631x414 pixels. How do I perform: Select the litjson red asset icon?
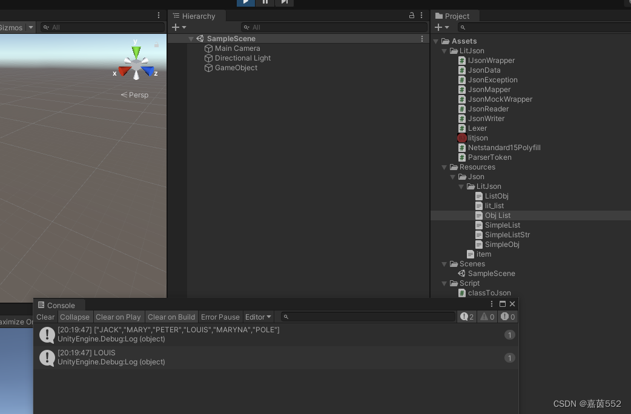click(x=462, y=138)
